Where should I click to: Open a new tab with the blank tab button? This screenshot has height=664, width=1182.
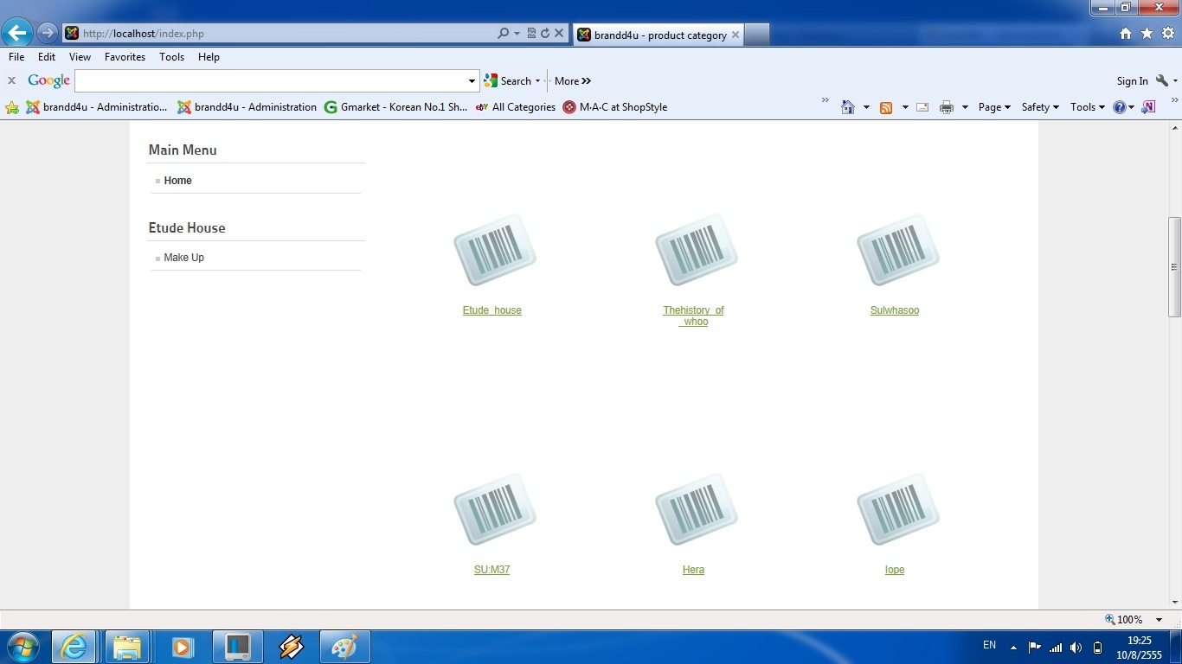[756, 35]
